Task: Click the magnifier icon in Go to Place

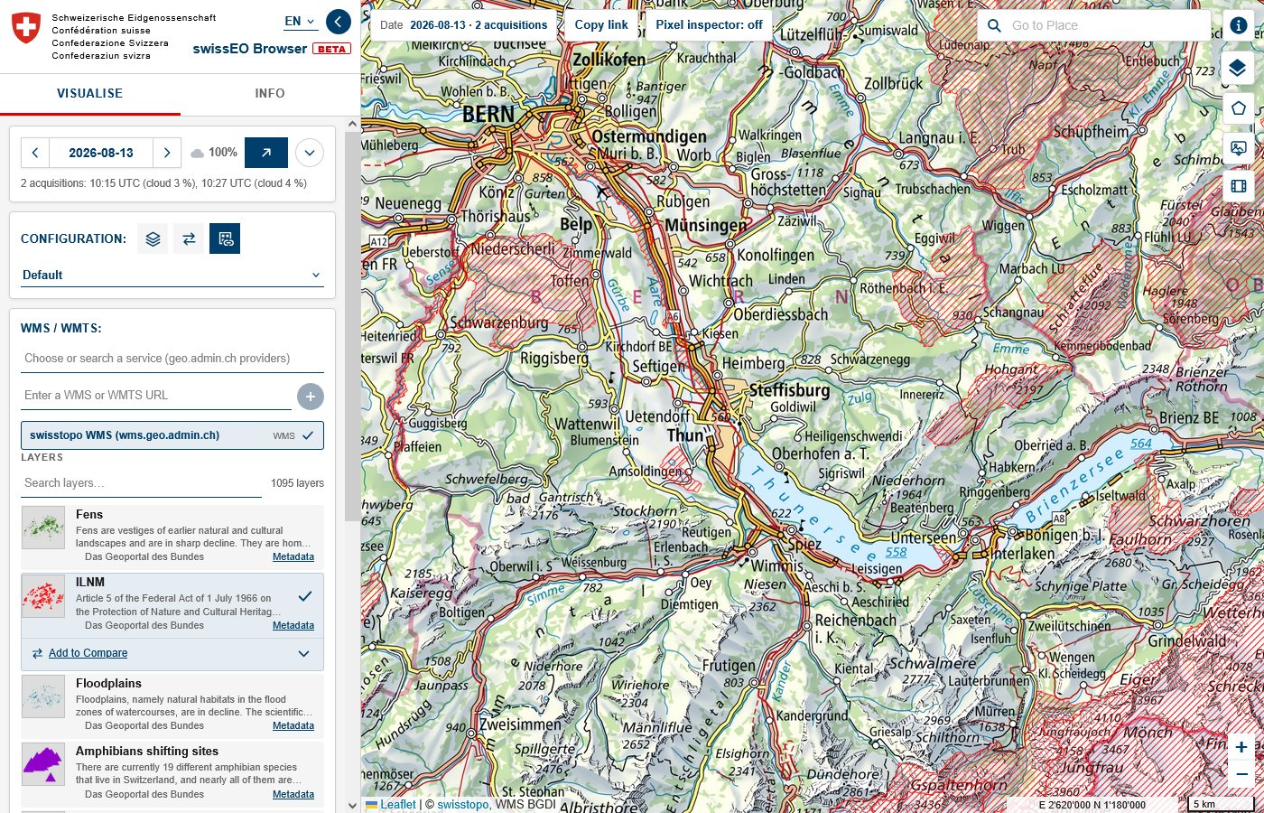Action: pyautogui.click(x=994, y=25)
